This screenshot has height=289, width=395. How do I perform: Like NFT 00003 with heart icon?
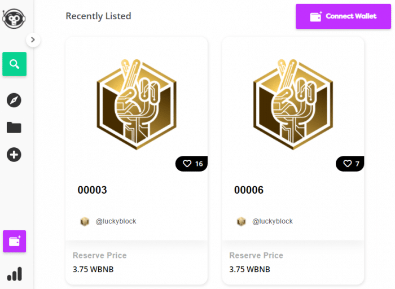187,164
